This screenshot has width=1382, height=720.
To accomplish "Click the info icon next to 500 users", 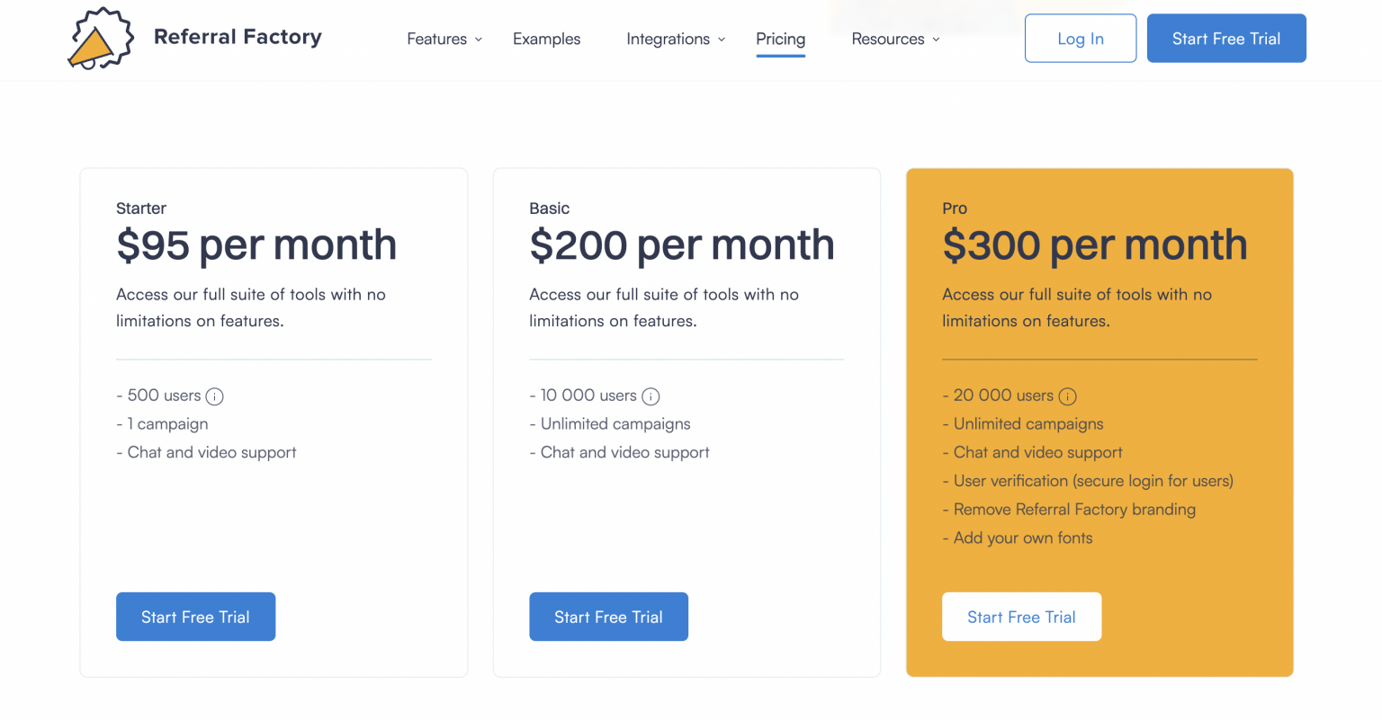I will click(x=214, y=396).
